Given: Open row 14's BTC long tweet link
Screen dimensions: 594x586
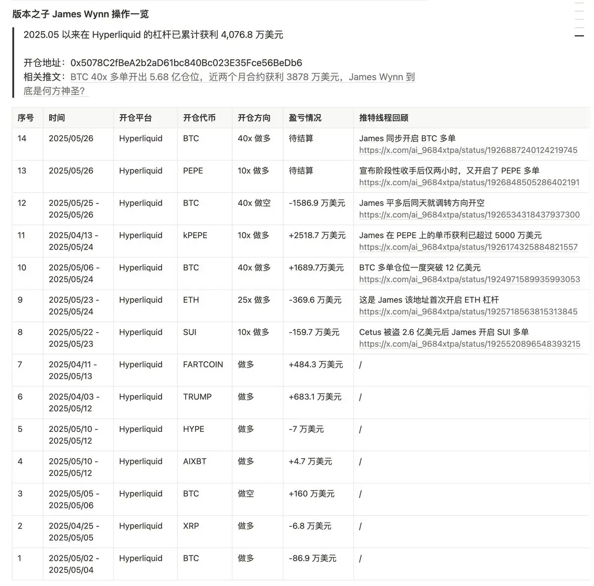Looking at the screenshot, I should (x=468, y=150).
